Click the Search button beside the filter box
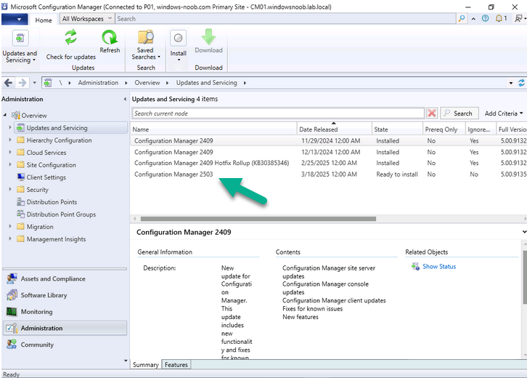Image resolution: width=527 pixels, height=378 pixels. (x=459, y=113)
